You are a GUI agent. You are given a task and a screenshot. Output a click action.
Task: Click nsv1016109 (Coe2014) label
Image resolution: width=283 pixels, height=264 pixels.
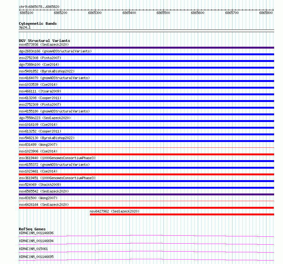pyautogui.click(x=38, y=125)
